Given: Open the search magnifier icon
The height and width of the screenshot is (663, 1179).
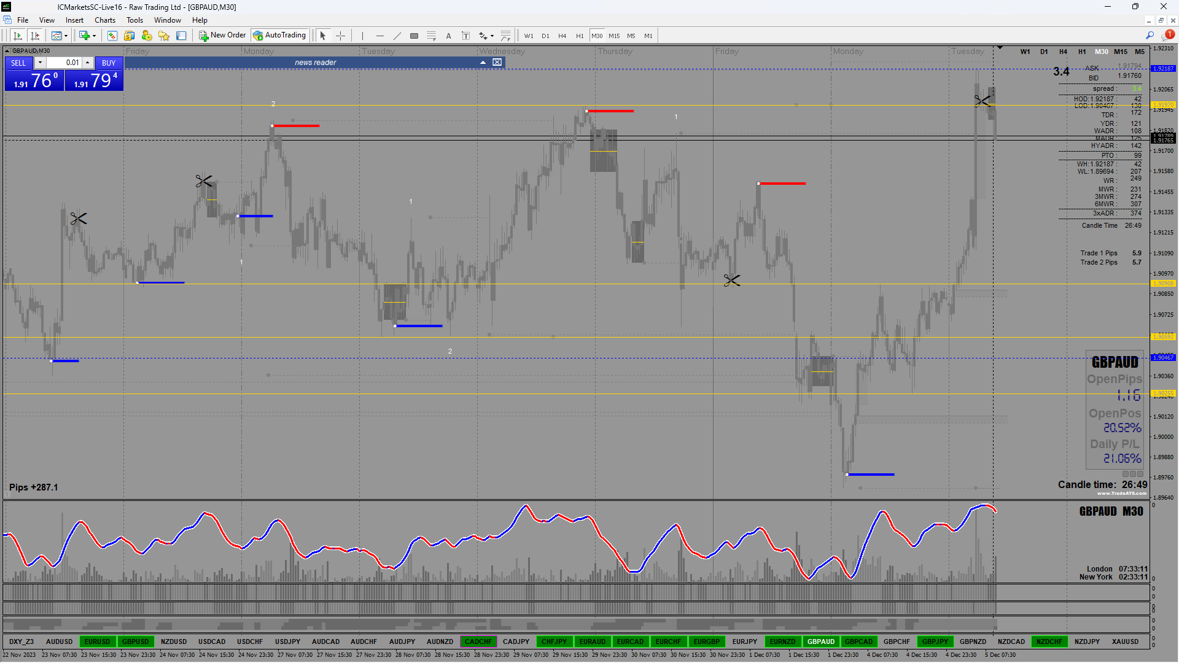Looking at the screenshot, I should click(1150, 36).
